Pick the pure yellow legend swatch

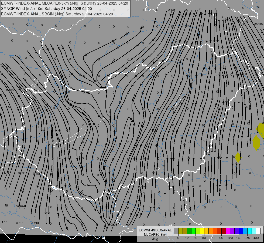click(x=202, y=231)
